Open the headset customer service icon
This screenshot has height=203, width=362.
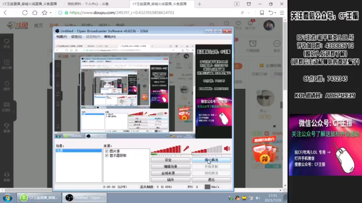(7, 175)
